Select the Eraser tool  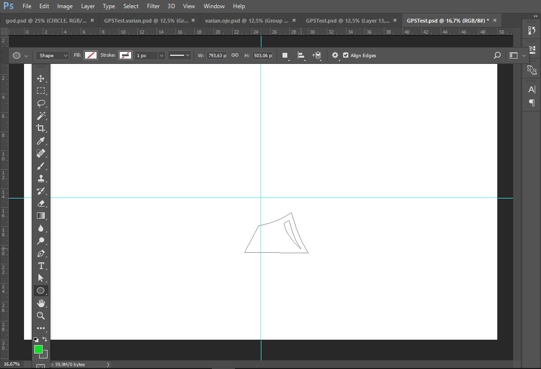click(41, 203)
